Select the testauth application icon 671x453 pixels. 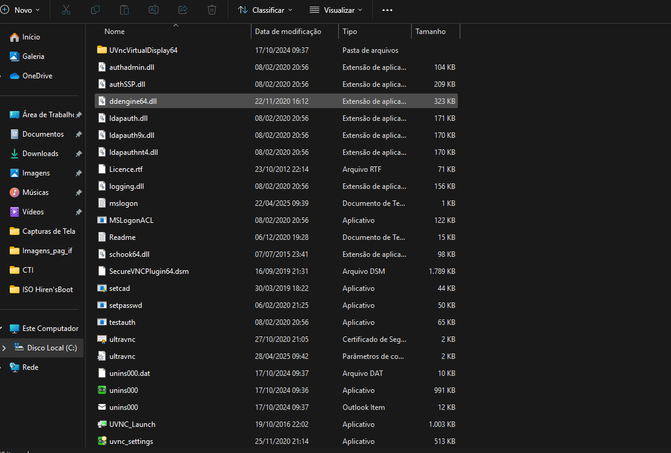coord(102,322)
